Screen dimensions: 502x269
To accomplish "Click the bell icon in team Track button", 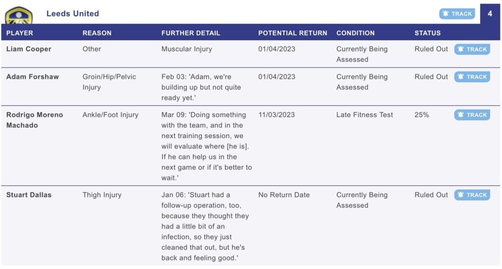I will coord(445,14).
